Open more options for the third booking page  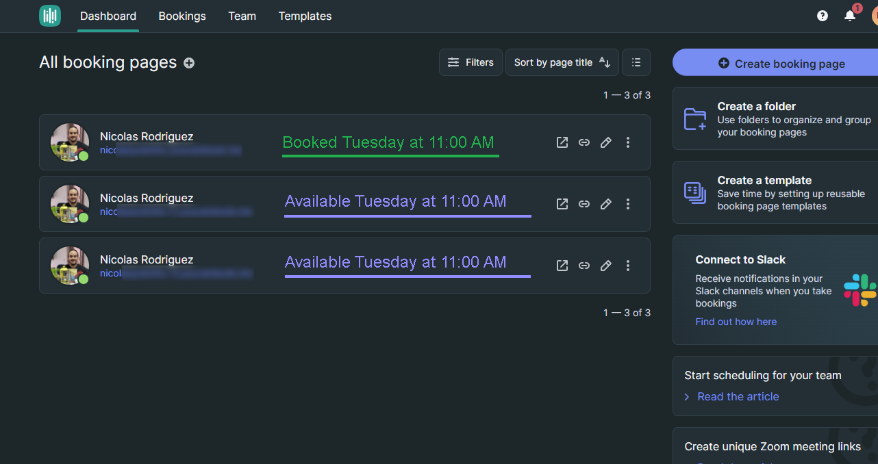pos(628,266)
